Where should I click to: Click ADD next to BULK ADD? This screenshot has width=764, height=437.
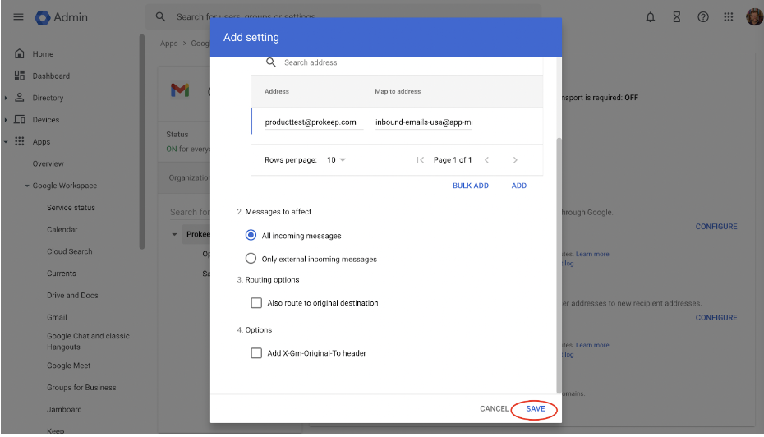[519, 186]
